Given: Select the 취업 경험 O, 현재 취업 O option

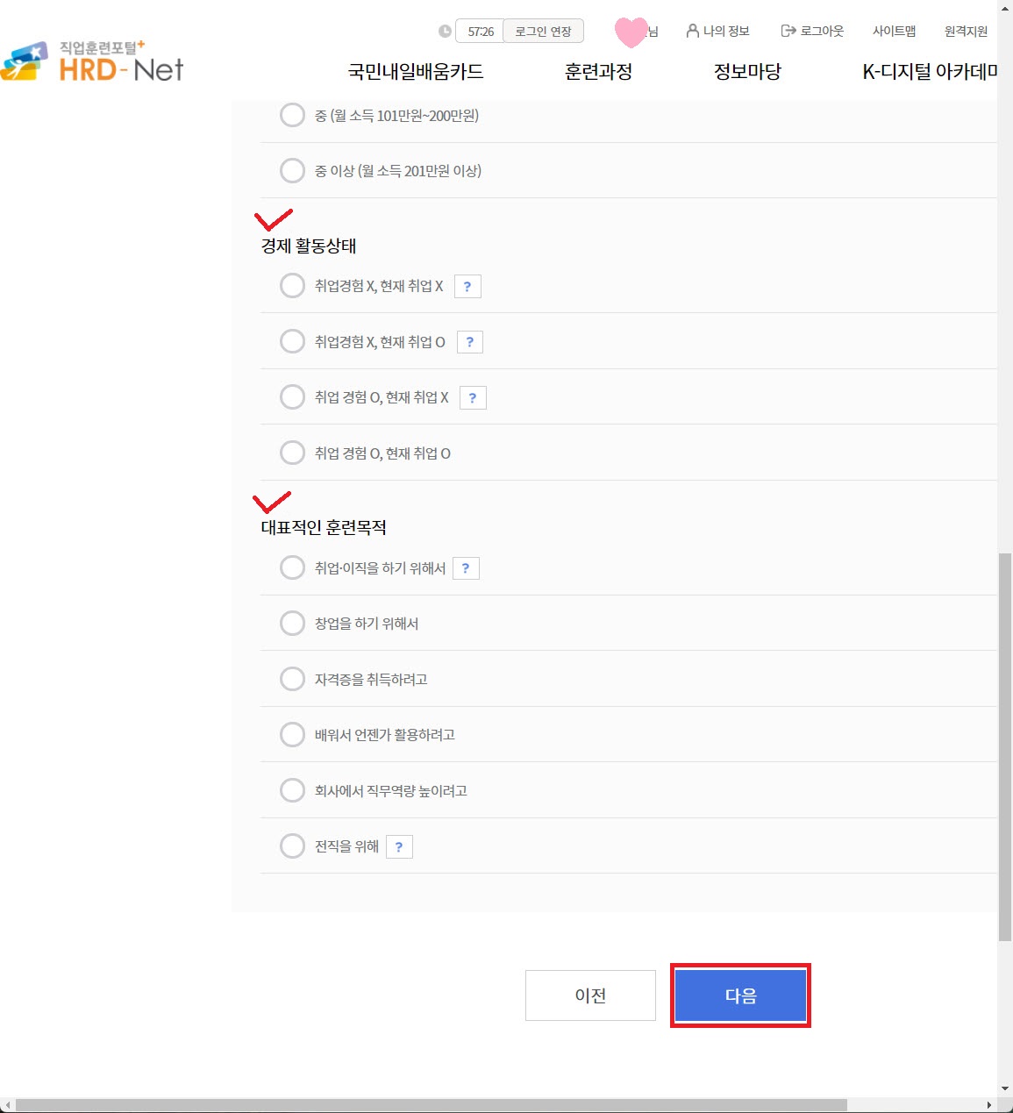Looking at the screenshot, I should coord(292,453).
